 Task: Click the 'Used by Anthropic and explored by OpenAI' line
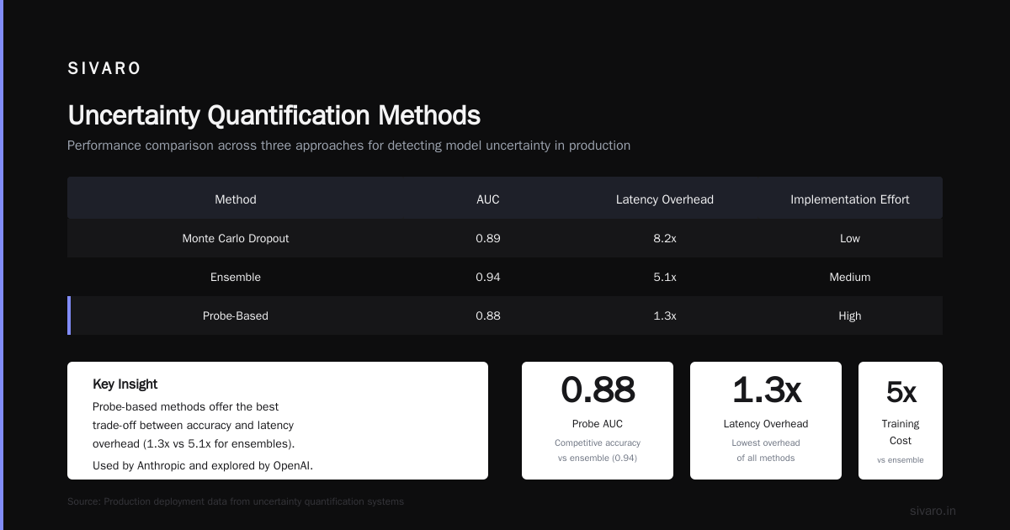pyautogui.click(x=203, y=465)
